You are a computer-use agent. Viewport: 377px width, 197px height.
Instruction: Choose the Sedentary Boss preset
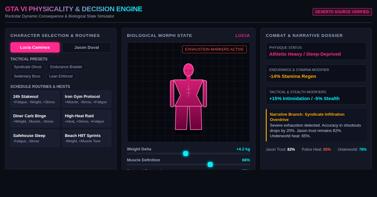click(27, 76)
